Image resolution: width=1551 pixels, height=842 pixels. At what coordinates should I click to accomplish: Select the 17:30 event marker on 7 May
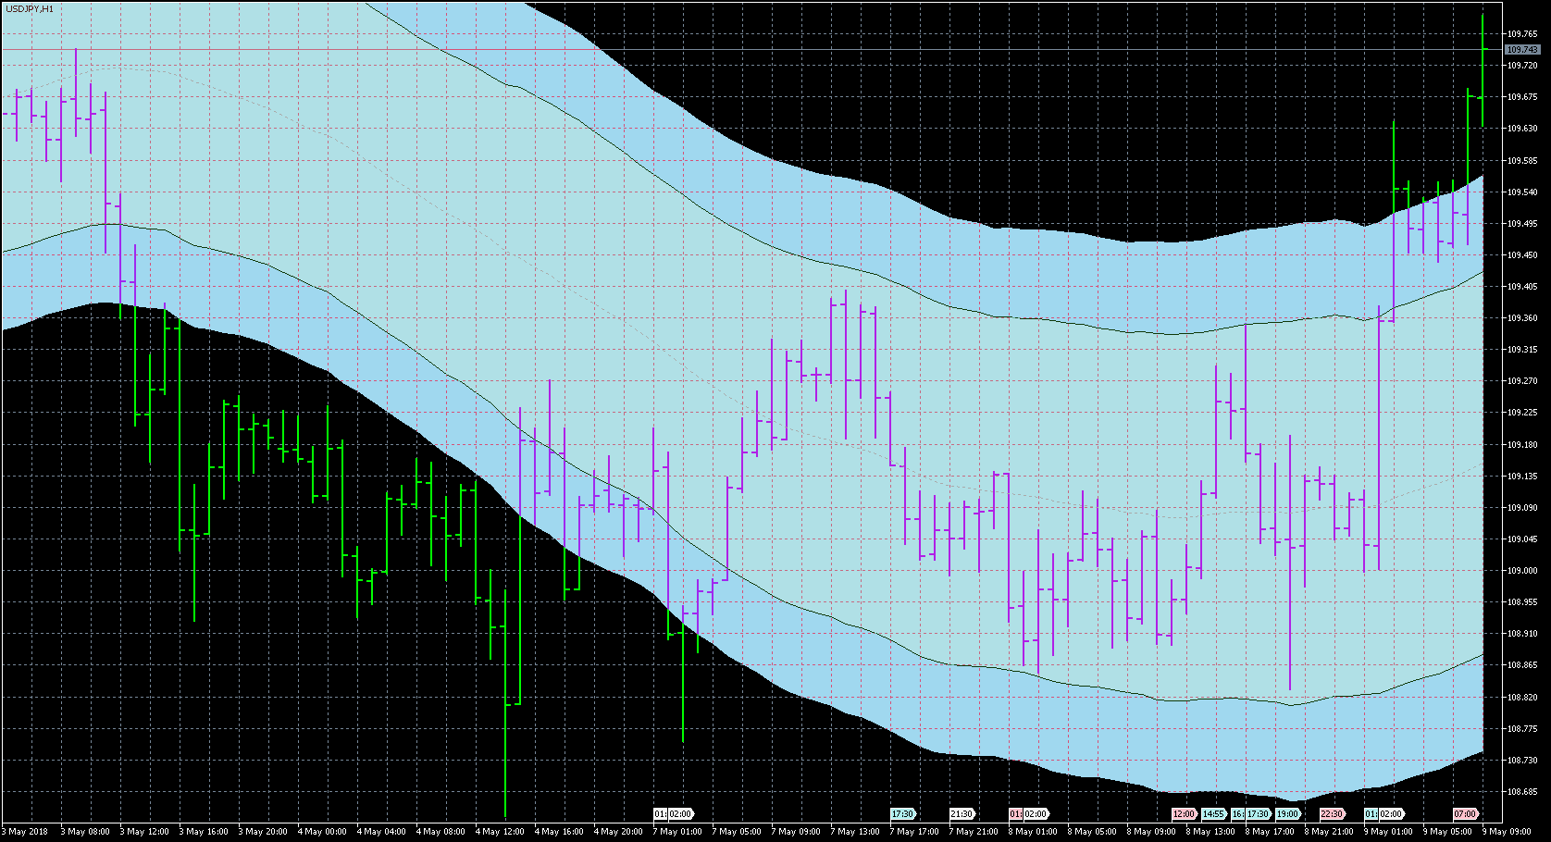[902, 814]
